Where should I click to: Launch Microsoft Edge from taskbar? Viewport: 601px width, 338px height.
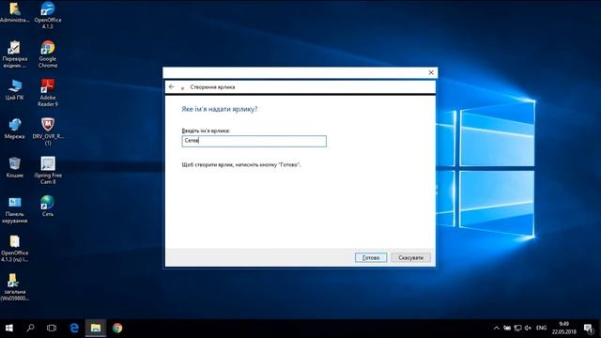click(74, 328)
